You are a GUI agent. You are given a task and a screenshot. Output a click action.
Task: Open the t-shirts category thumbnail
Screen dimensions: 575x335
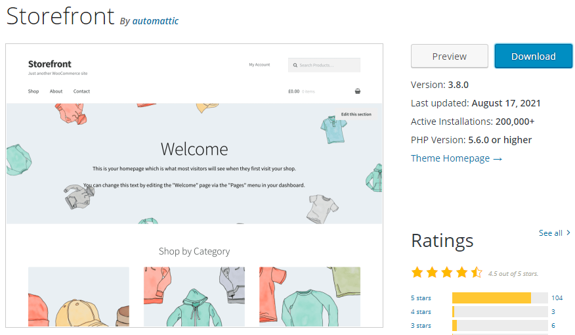click(x=310, y=296)
